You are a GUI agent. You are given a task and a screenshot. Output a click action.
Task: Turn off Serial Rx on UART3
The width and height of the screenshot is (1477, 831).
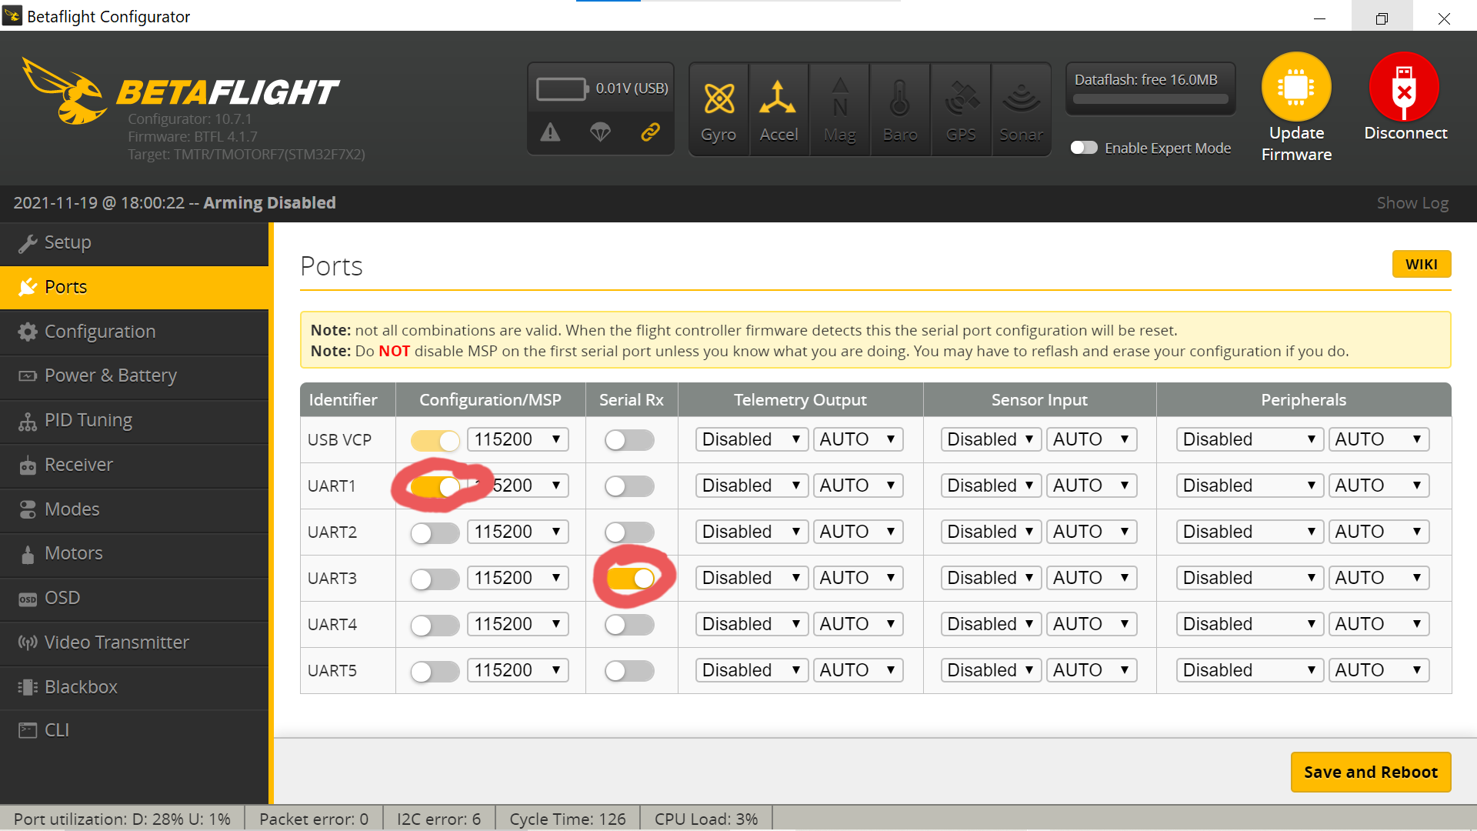click(x=630, y=578)
